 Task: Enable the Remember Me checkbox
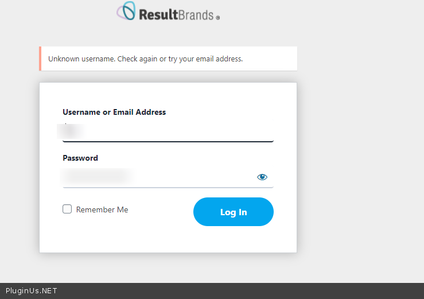pyautogui.click(x=67, y=209)
